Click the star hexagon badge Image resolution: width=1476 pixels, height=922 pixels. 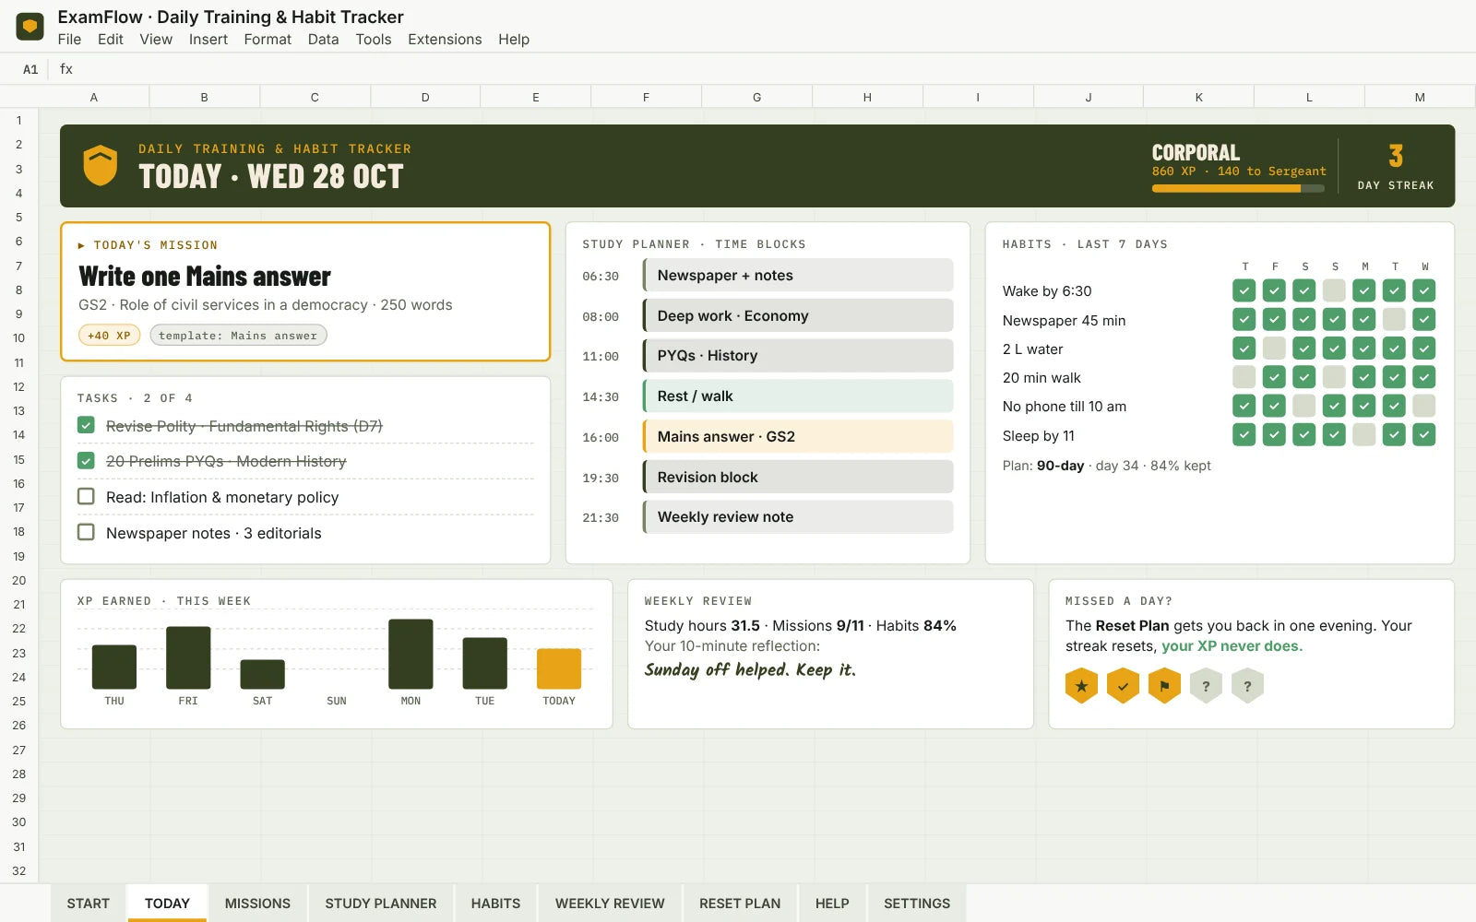(1081, 686)
